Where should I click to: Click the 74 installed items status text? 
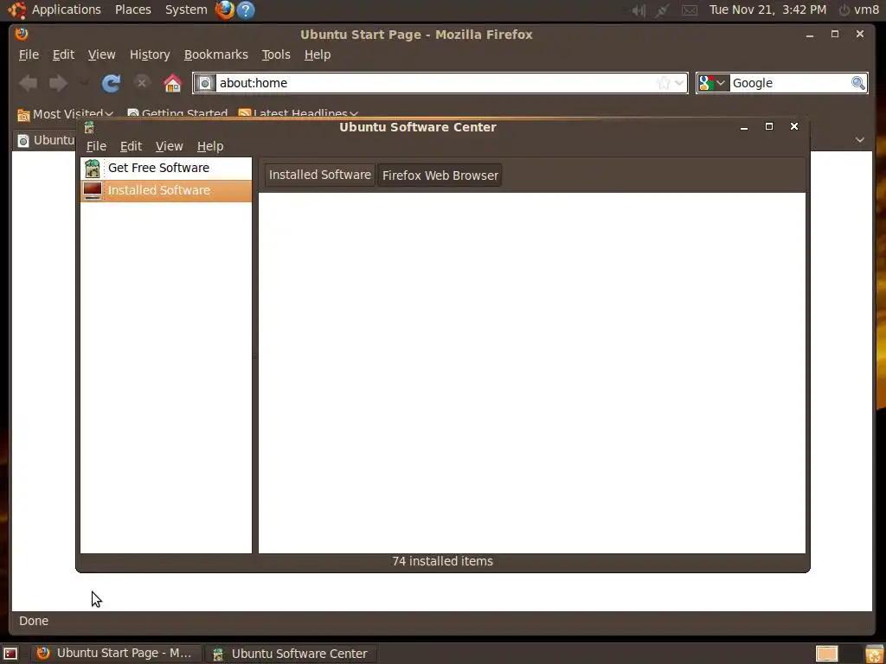tap(442, 561)
